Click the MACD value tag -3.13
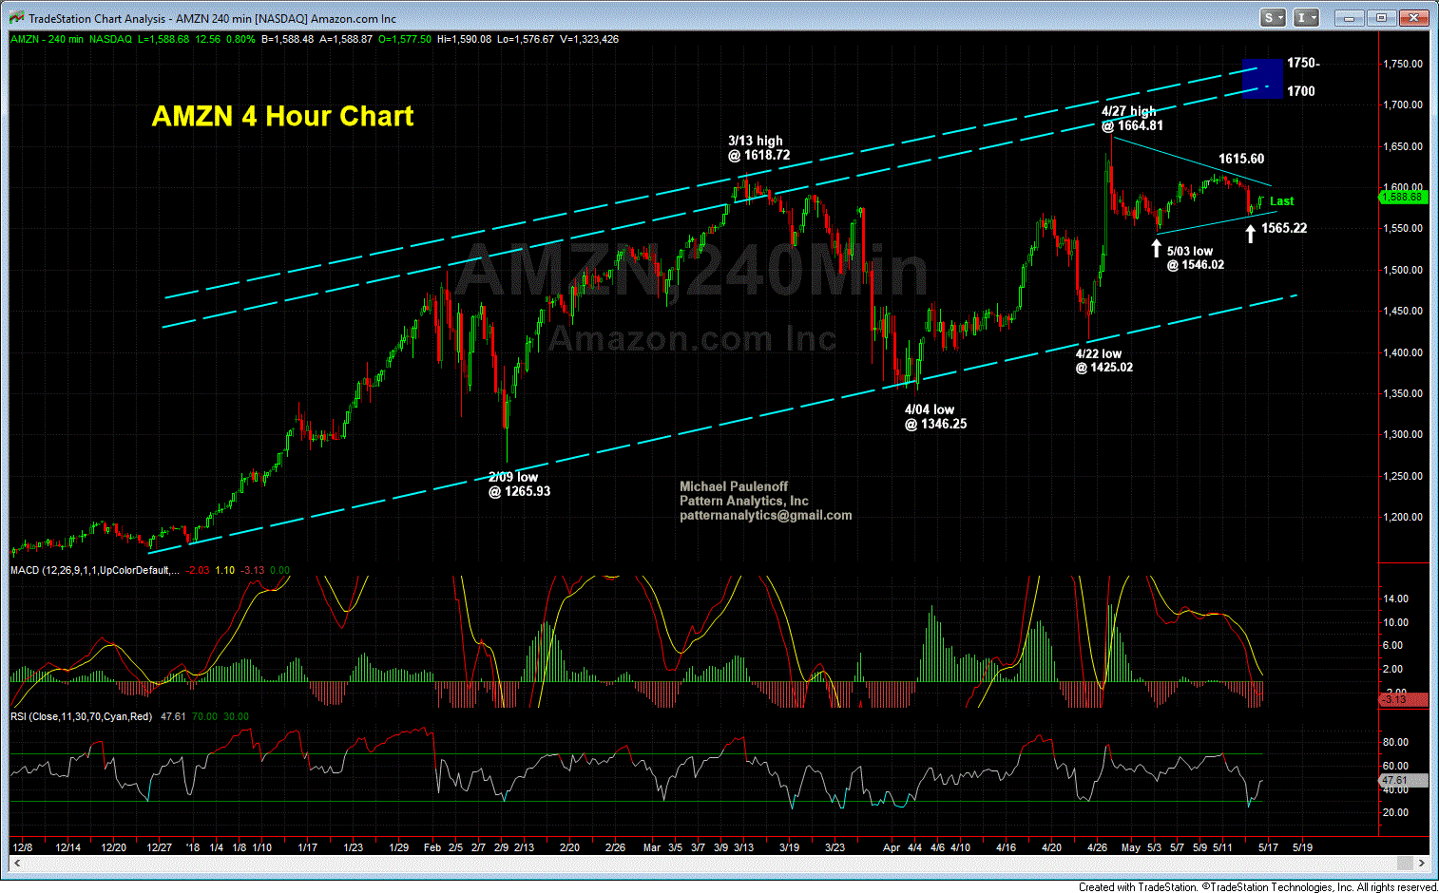This screenshot has width=1439, height=893. tap(1403, 700)
